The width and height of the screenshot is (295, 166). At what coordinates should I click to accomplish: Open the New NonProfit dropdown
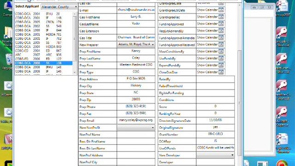pyautogui.click(x=136, y=128)
